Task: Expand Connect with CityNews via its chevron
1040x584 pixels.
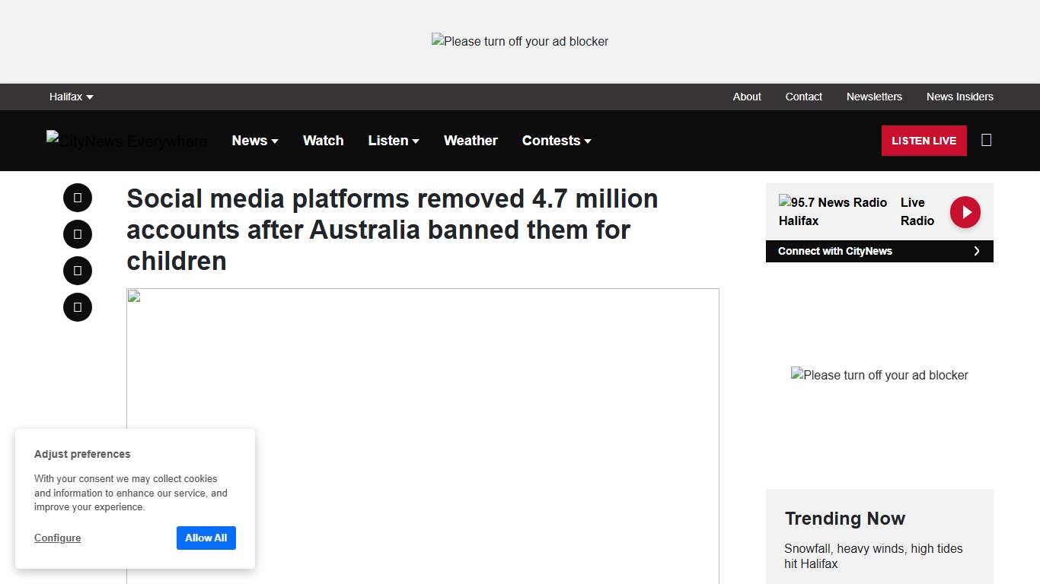Action: pyautogui.click(x=977, y=251)
